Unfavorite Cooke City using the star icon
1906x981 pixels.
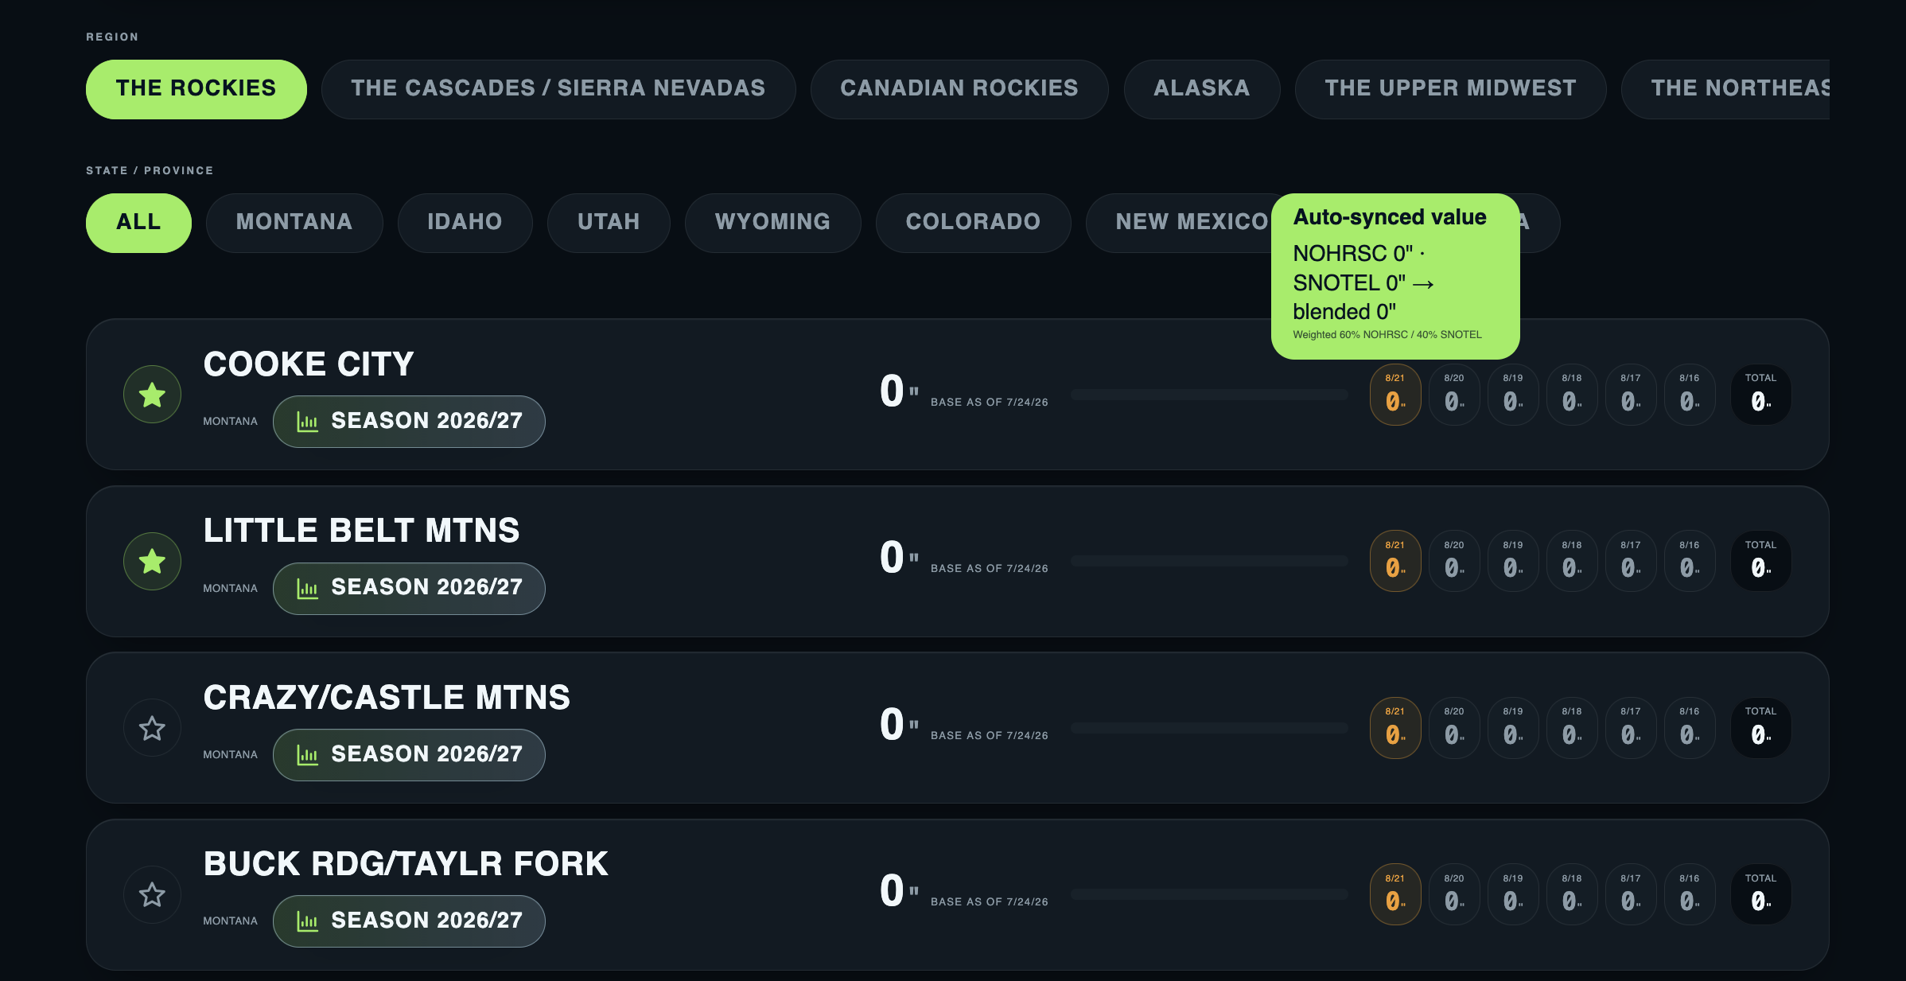pyautogui.click(x=152, y=395)
